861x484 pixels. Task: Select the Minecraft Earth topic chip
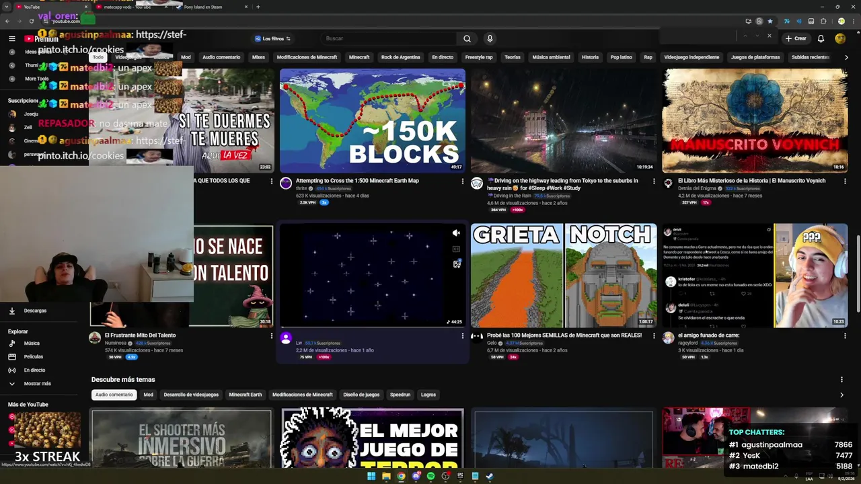[x=246, y=395]
